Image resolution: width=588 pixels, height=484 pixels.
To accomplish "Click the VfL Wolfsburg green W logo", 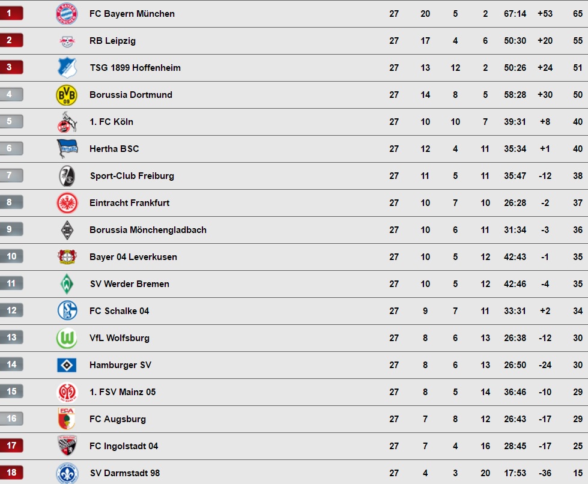I will click(x=67, y=338).
